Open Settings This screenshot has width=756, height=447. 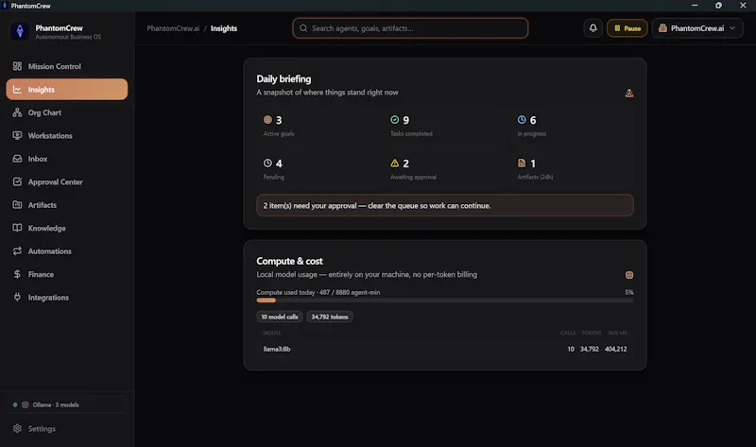point(66,428)
